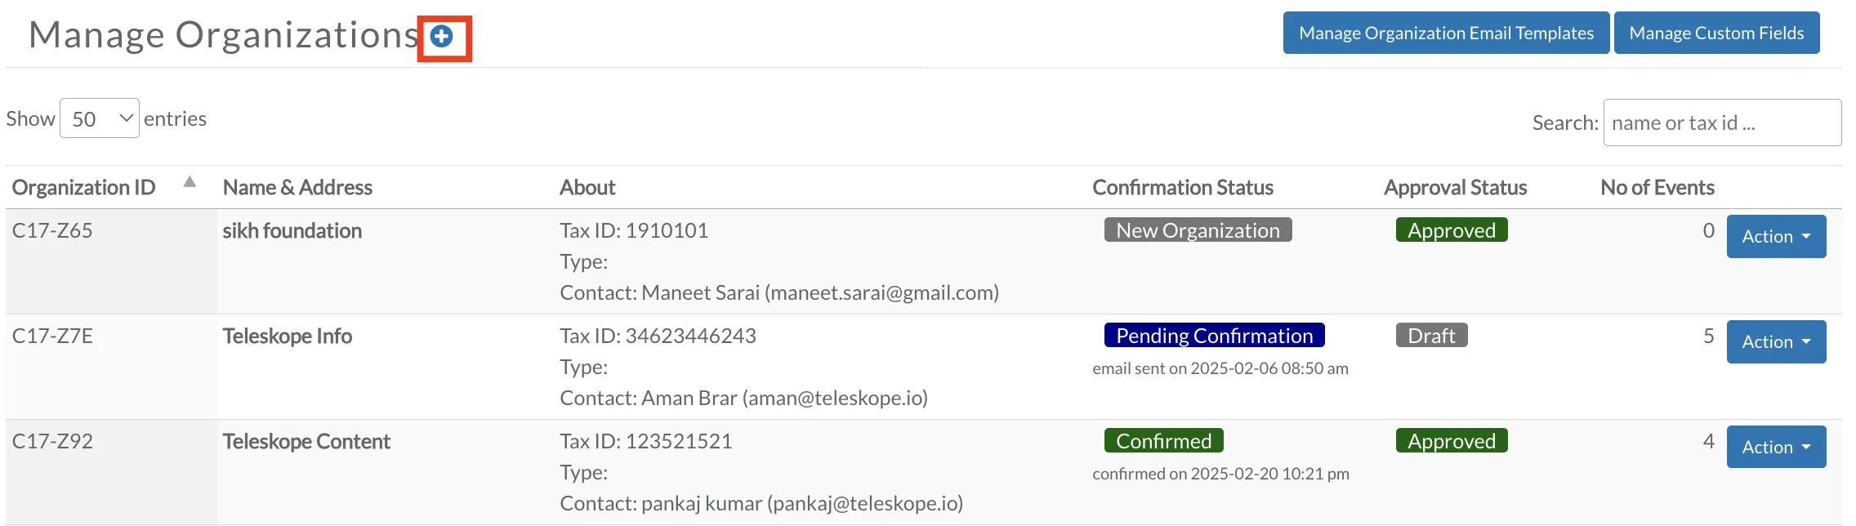Click the About column header
The image size is (1856, 526).
click(587, 188)
